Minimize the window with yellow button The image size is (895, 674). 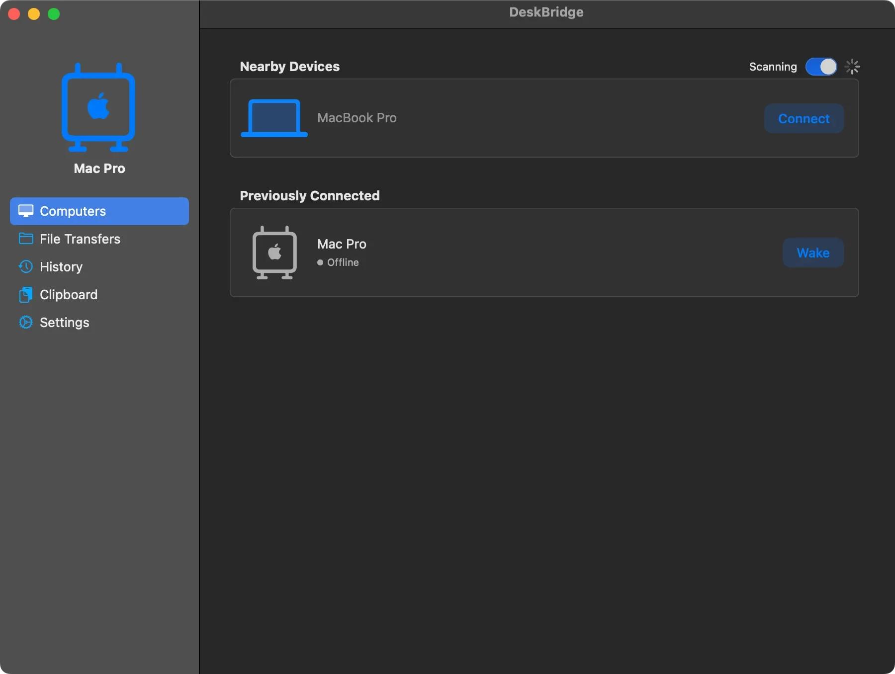click(x=34, y=14)
